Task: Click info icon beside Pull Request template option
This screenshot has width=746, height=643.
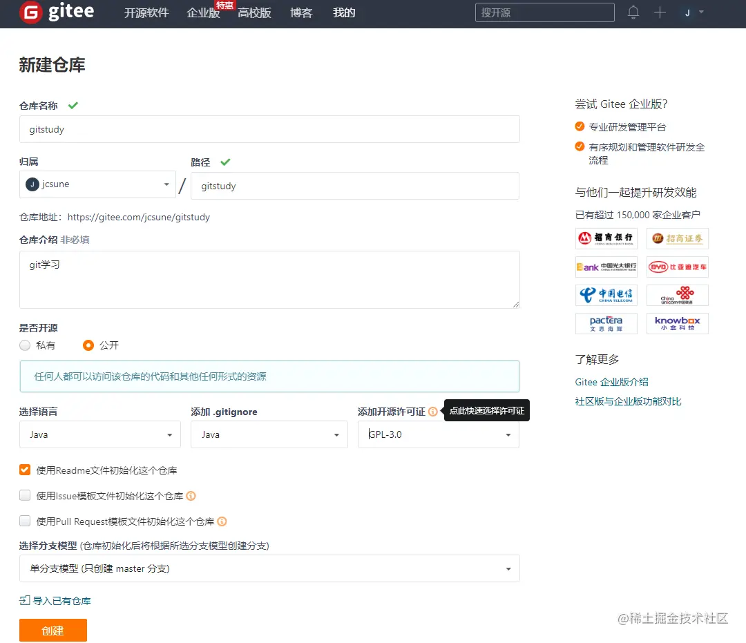Action: coord(222,521)
